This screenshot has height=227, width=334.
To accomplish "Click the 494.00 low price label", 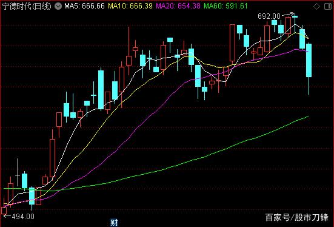I will 23,217.
